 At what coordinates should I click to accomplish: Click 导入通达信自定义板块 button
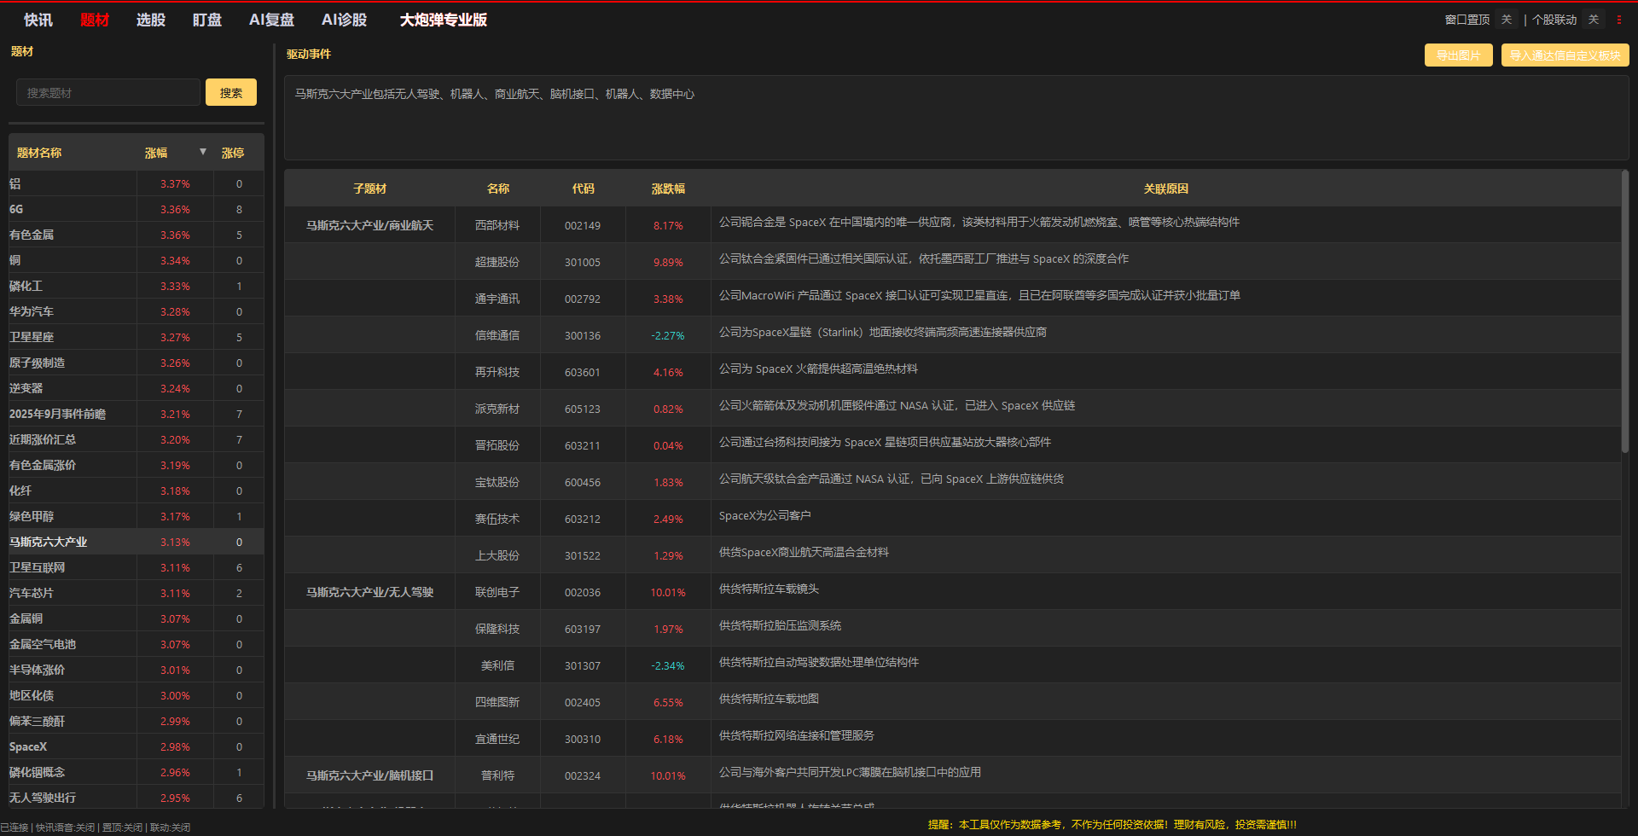point(1565,55)
